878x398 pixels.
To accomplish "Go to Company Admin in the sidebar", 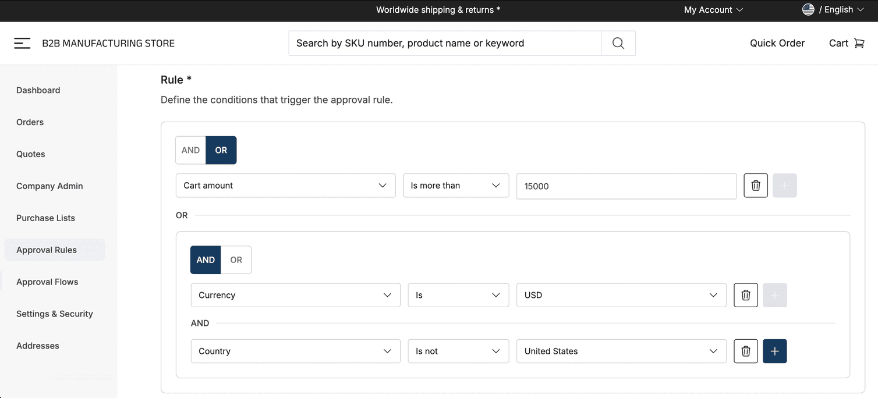I will [x=49, y=186].
